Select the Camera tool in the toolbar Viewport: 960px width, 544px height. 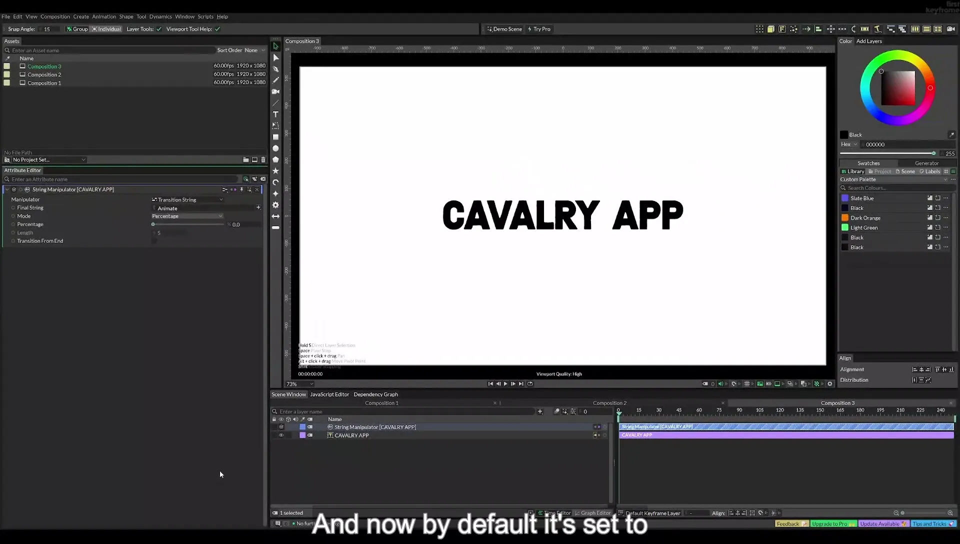click(x=275, y=91)
